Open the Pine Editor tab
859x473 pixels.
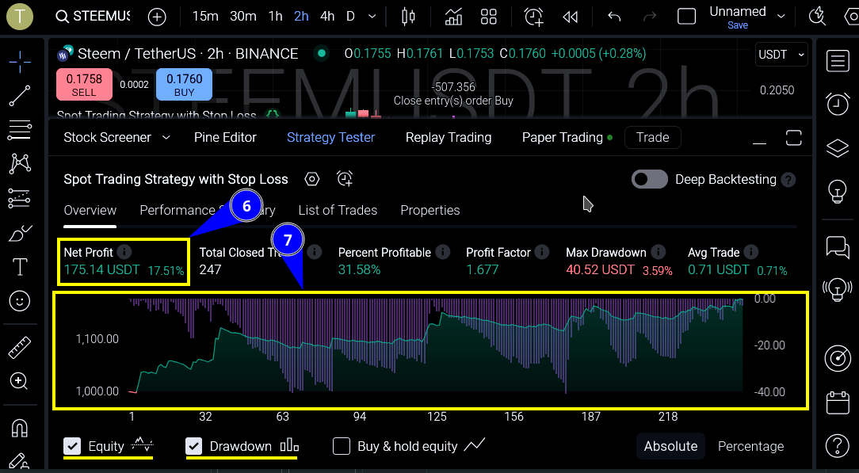coord(225,137)
